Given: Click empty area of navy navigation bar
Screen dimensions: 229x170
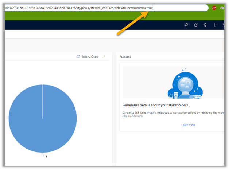Looking at the screenshot, I should pos(91,25).
